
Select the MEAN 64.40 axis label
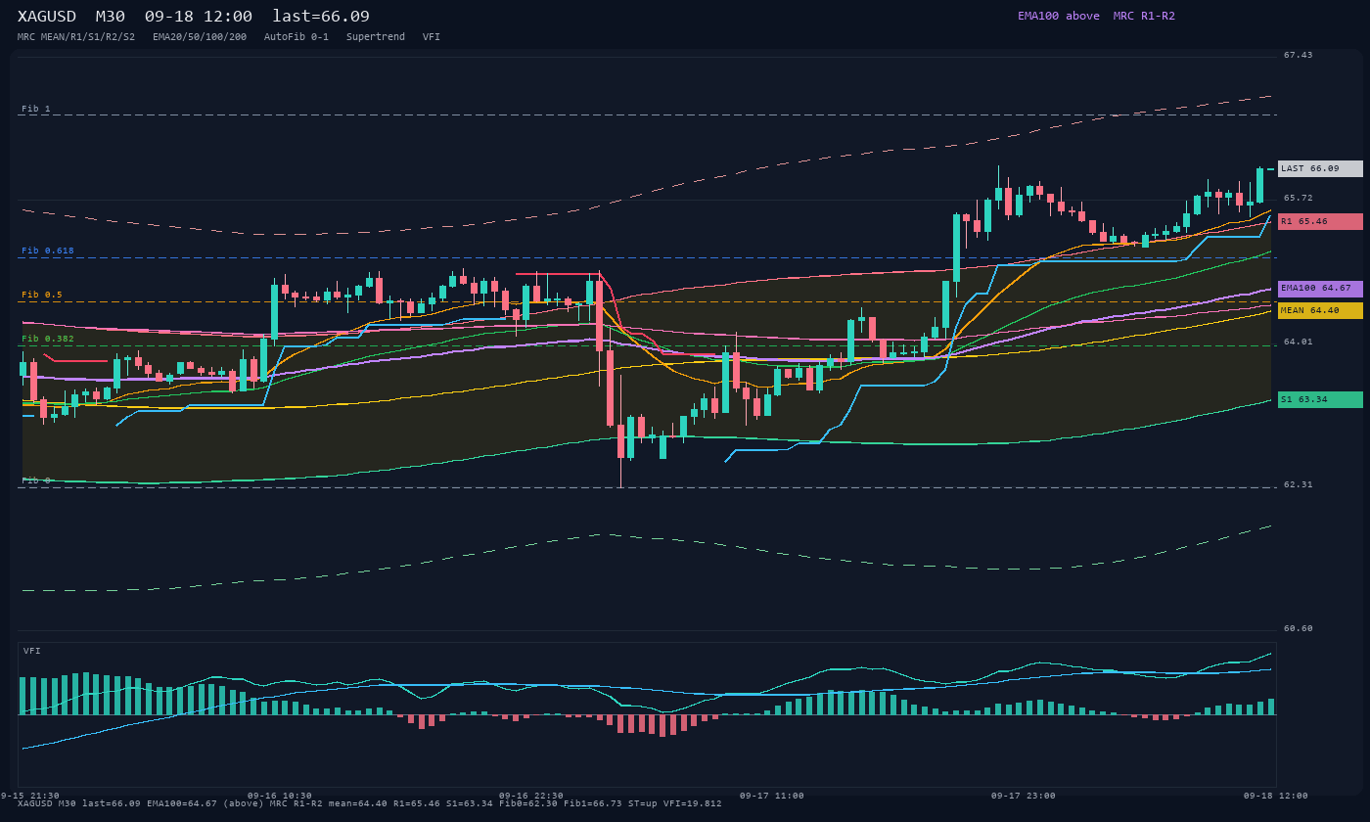[x=1320, y=310]
